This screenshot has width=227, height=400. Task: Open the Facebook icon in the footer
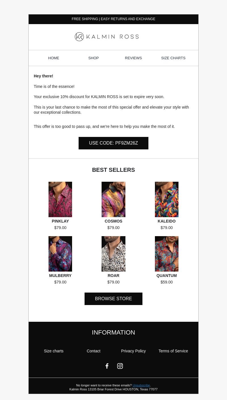[107, 366]
